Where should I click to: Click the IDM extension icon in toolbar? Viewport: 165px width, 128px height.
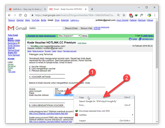pos(136,15)
